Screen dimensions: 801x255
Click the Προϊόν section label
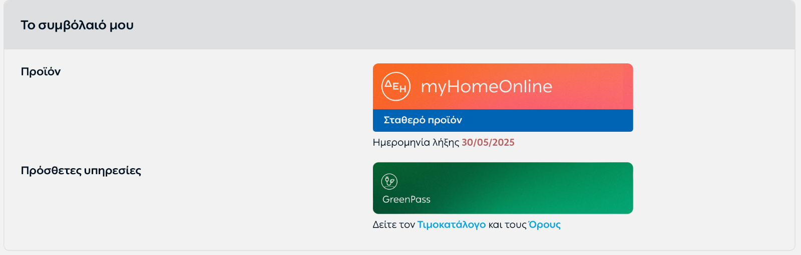point(41,71)
